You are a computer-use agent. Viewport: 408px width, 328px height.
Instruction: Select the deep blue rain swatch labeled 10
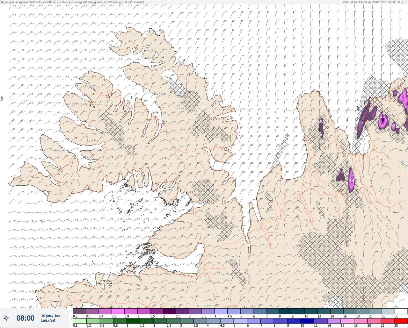(307, 321)
